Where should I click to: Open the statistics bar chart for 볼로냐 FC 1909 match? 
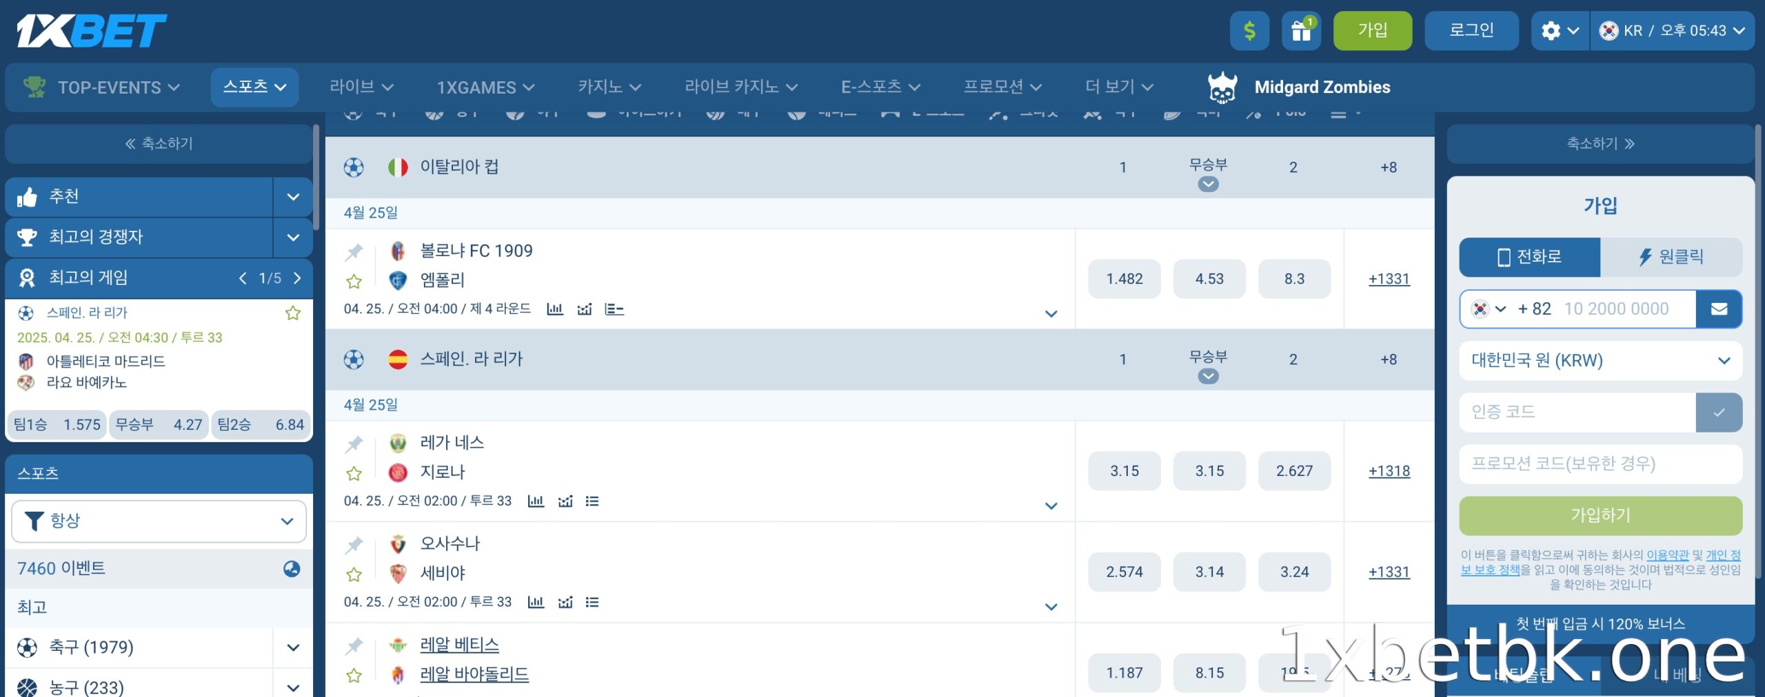(555, 309)
